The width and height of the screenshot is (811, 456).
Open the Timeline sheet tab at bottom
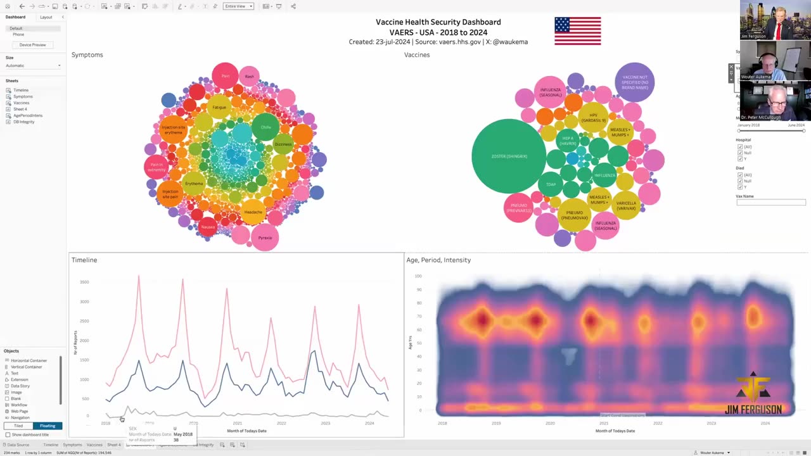(51, 445)
